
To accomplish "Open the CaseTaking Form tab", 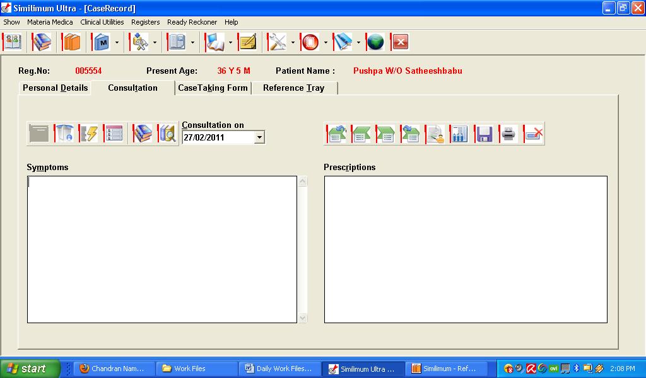I will (x=213, y=88).
